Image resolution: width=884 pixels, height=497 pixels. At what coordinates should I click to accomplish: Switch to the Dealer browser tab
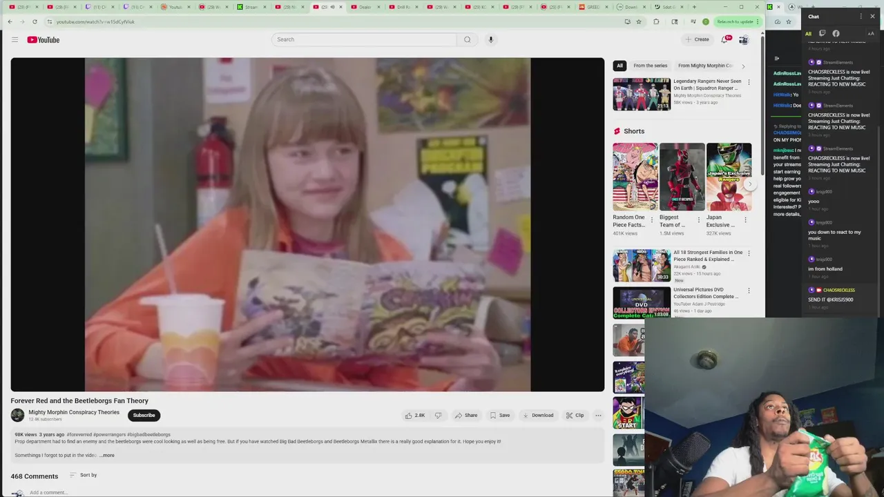click(363, 7)
